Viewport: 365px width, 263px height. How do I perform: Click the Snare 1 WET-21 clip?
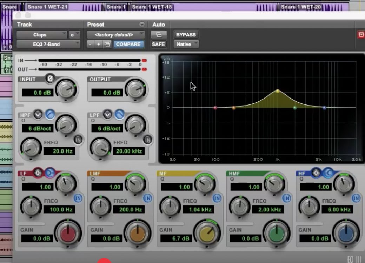pos(64,7)
